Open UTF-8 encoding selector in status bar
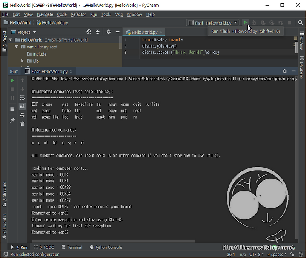 [257, 255]
